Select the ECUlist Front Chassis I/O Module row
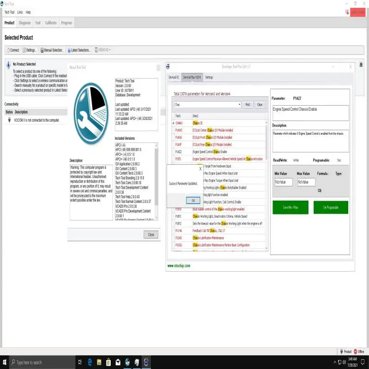369x369 pixels. tap(219, 137)
